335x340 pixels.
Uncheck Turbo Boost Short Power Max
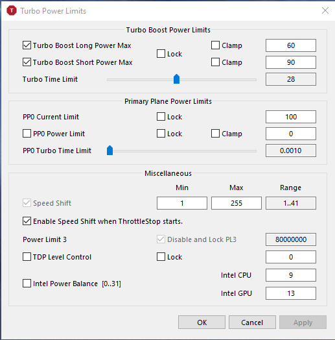(x=27, y=62)
